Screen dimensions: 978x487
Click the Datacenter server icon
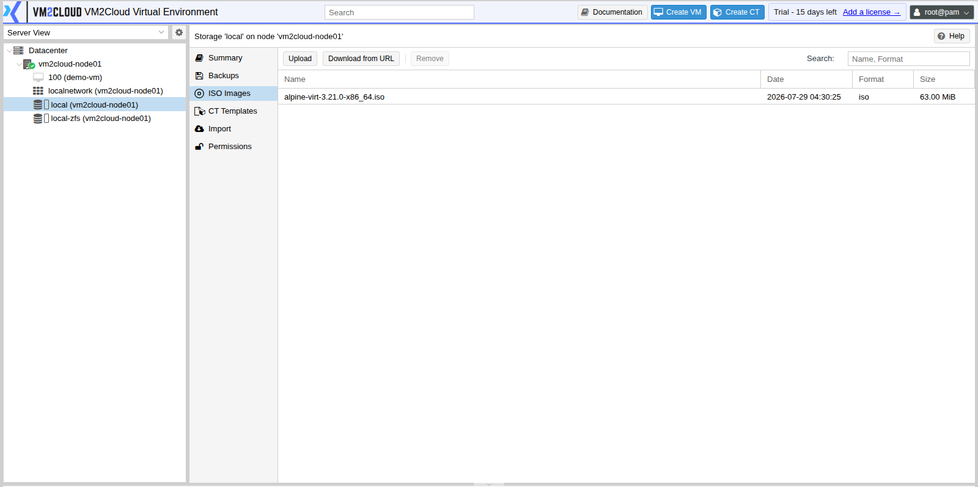pos(18,50)
